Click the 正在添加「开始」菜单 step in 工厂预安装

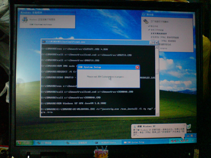click(x=165, y=37)
